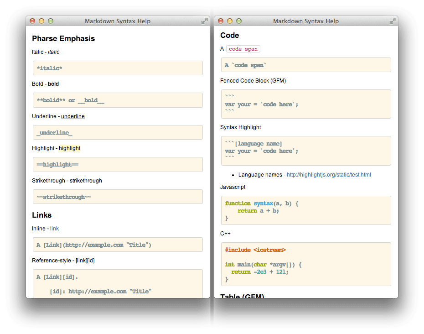Select the ~~strikethrough~~ syntax box

(118, 197)
